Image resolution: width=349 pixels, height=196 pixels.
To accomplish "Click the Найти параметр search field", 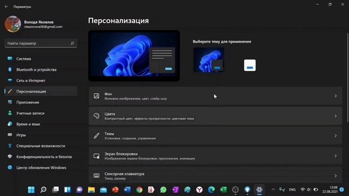I will (41, 44).
